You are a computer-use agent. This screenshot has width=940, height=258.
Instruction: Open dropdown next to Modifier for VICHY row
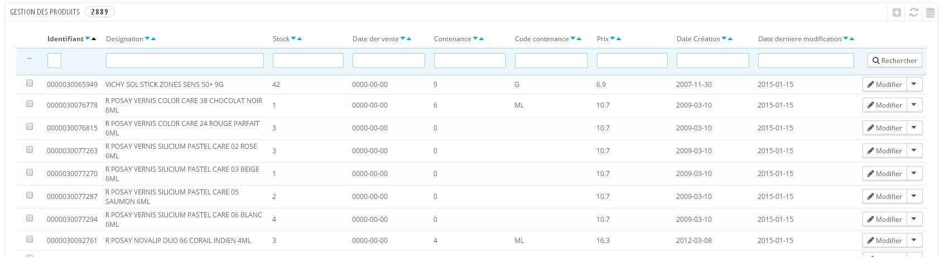[914, 84]
